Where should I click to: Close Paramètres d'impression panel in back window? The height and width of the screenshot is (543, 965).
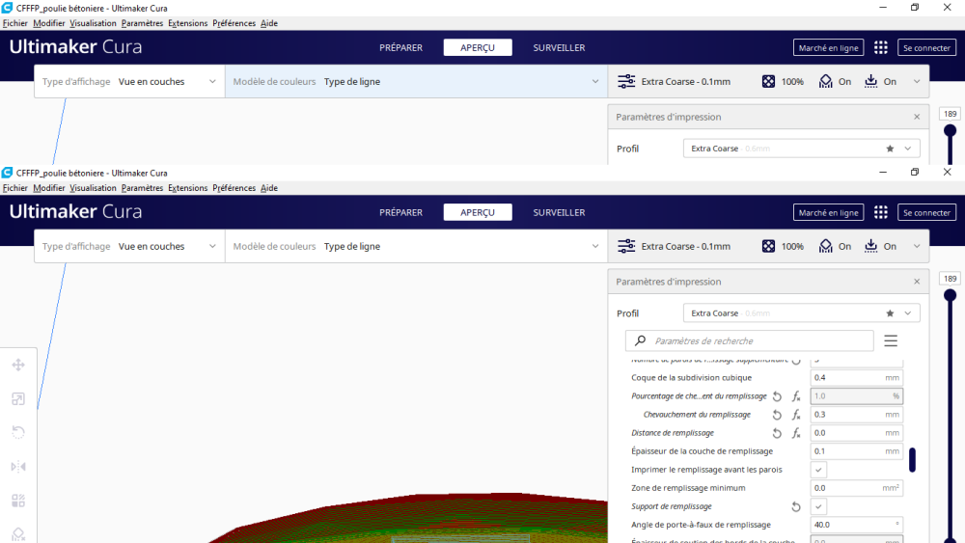917,117
